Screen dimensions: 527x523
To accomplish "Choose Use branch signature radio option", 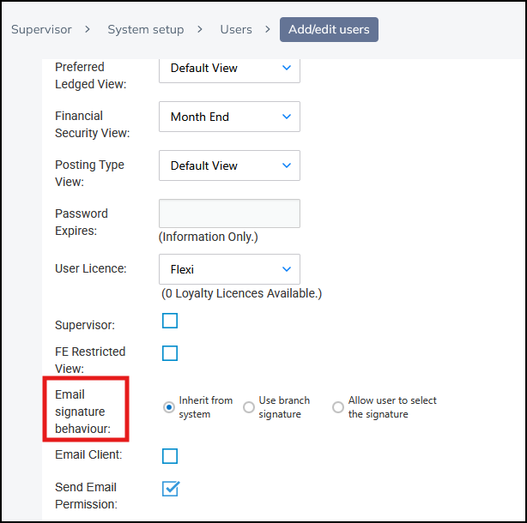I will 249,407.
